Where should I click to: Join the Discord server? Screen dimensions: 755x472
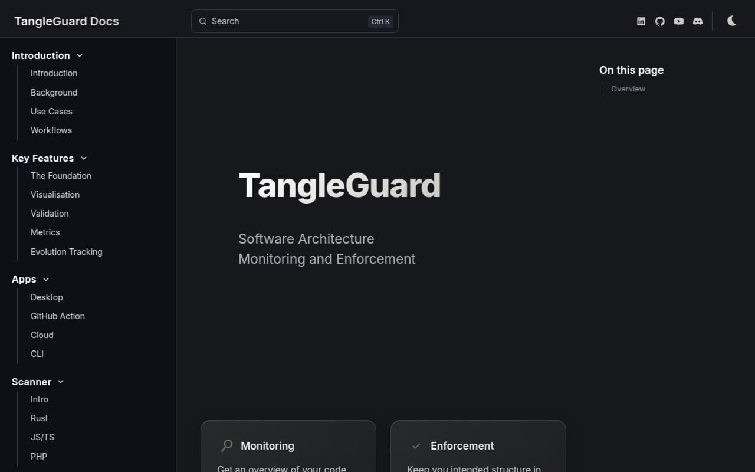pyautogui.click(x=698, y=21)
